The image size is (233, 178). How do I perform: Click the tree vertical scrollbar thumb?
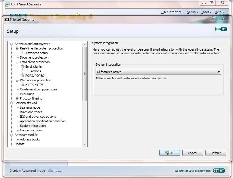pos(85,74)
